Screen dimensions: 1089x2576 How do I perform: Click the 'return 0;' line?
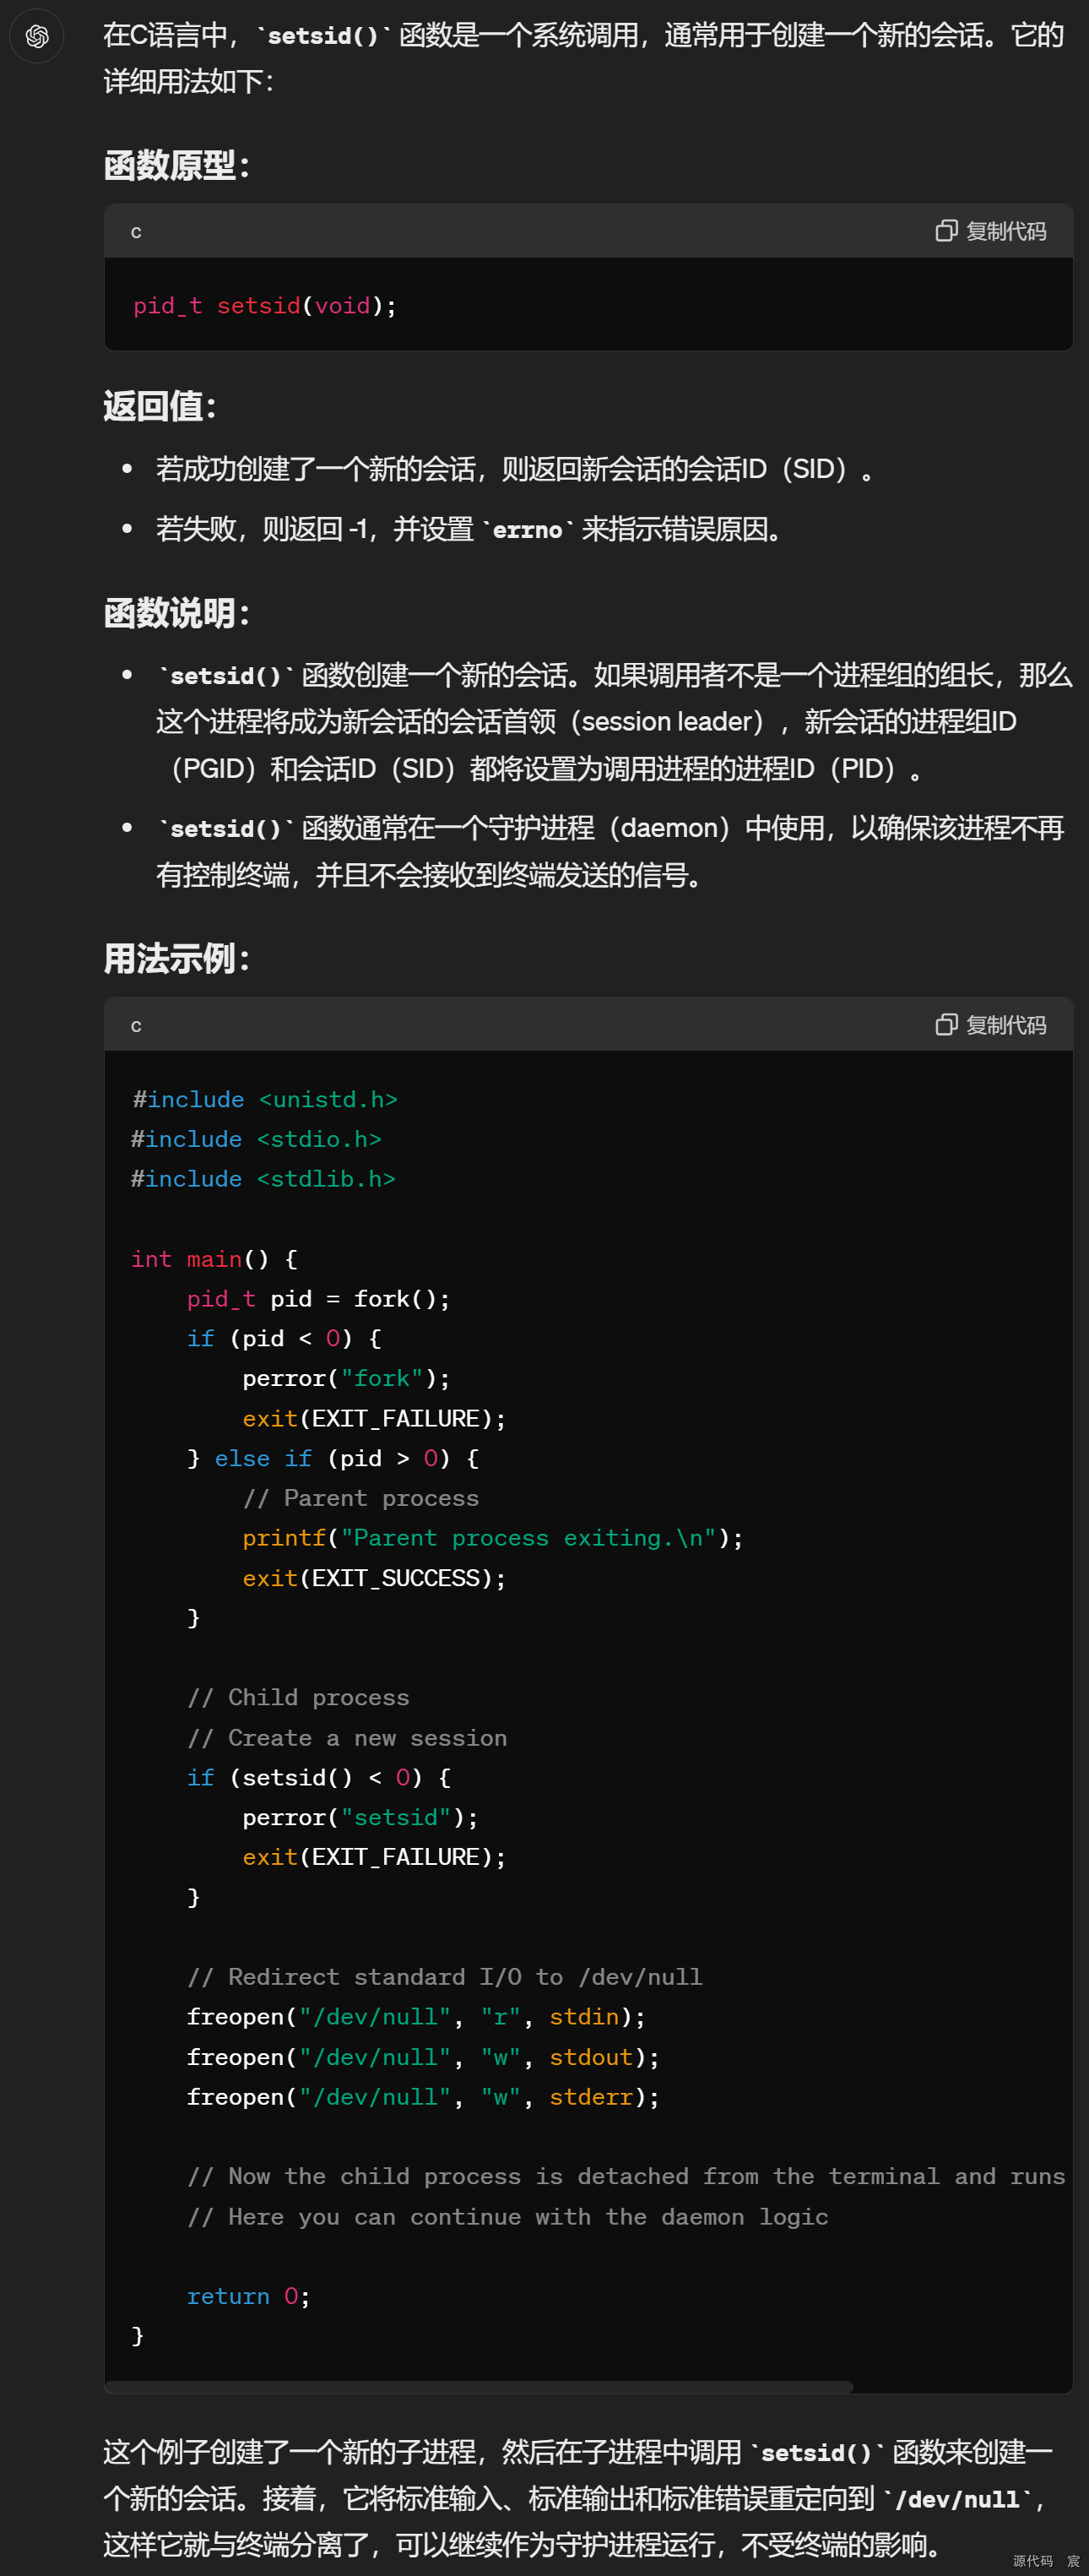coord(248,2296)
